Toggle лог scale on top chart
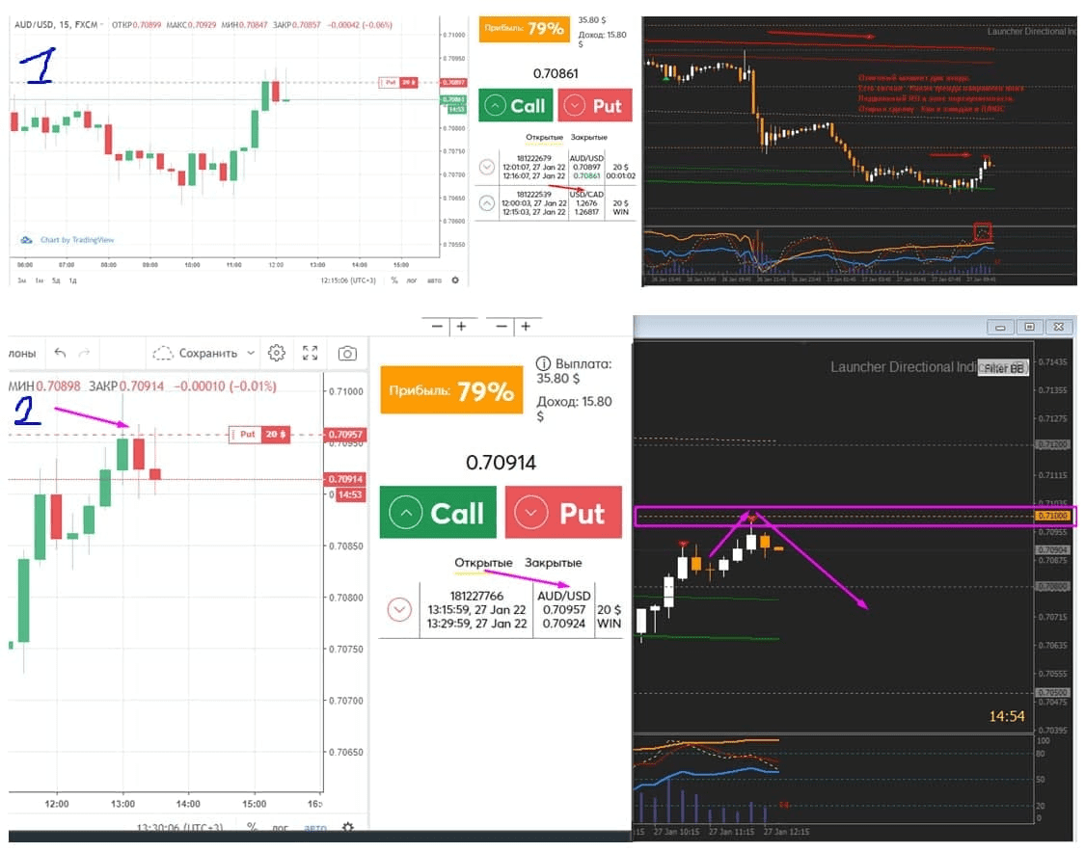The width and height of the screenshot is (1085, 852). click(x=411, y=280)
